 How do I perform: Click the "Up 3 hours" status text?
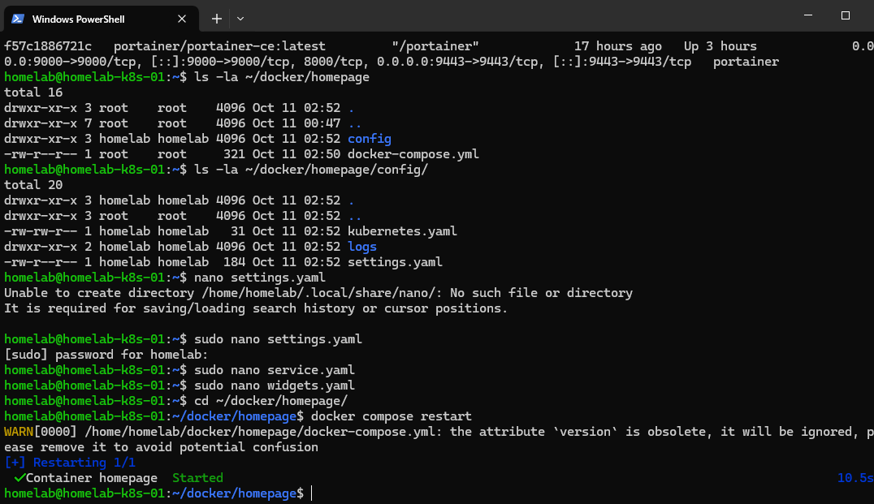[720, 46]
